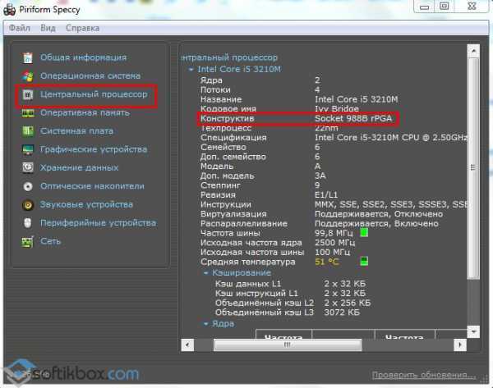Minimize the Piriform Speccy window
Image resolution: width=493 pixels, height=388 pixels.
tap(424, 7)
